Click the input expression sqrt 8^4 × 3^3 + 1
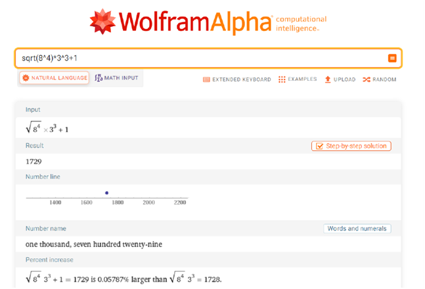Viewport: 425px width, 289px height. [47, 127]
